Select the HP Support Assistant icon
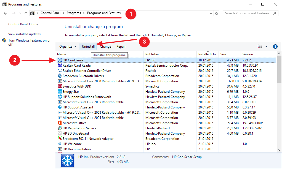This screenshot has height=169, width=282. click(60, 107)
